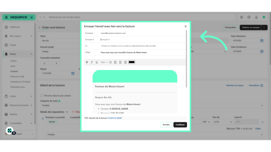Expand Mon espace sidebar section
271x152 pixels.
tap(19, 36)
